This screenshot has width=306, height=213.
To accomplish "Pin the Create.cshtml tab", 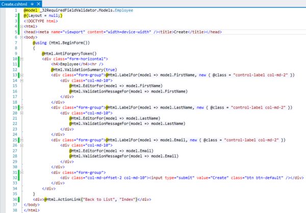I will (x=32, y=4).
